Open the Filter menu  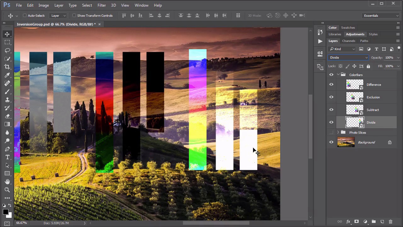(101, 5)
